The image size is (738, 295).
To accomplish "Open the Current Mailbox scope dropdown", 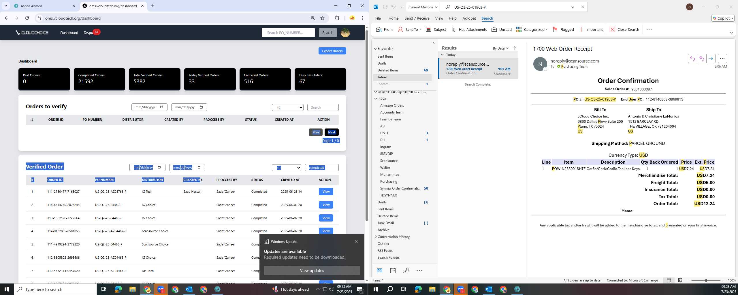I will click(423, 7).
